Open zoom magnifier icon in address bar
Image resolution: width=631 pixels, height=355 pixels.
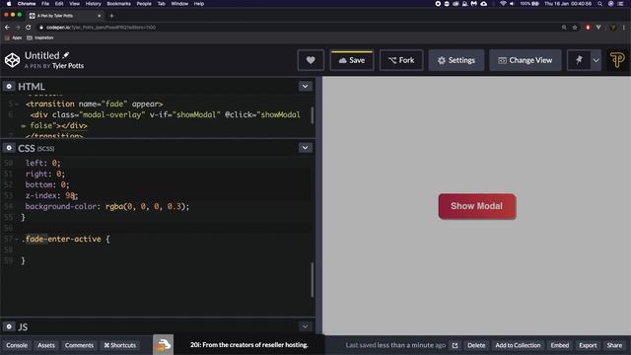(x=564, y=28)
